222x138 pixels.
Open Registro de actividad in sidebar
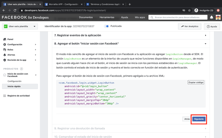(18, 96)
